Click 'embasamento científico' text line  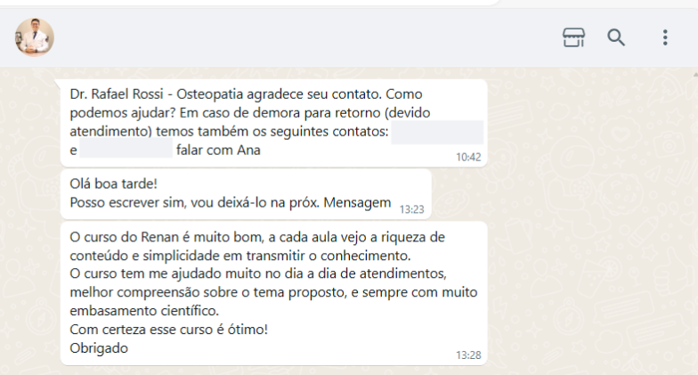click(x=144, y=311)
